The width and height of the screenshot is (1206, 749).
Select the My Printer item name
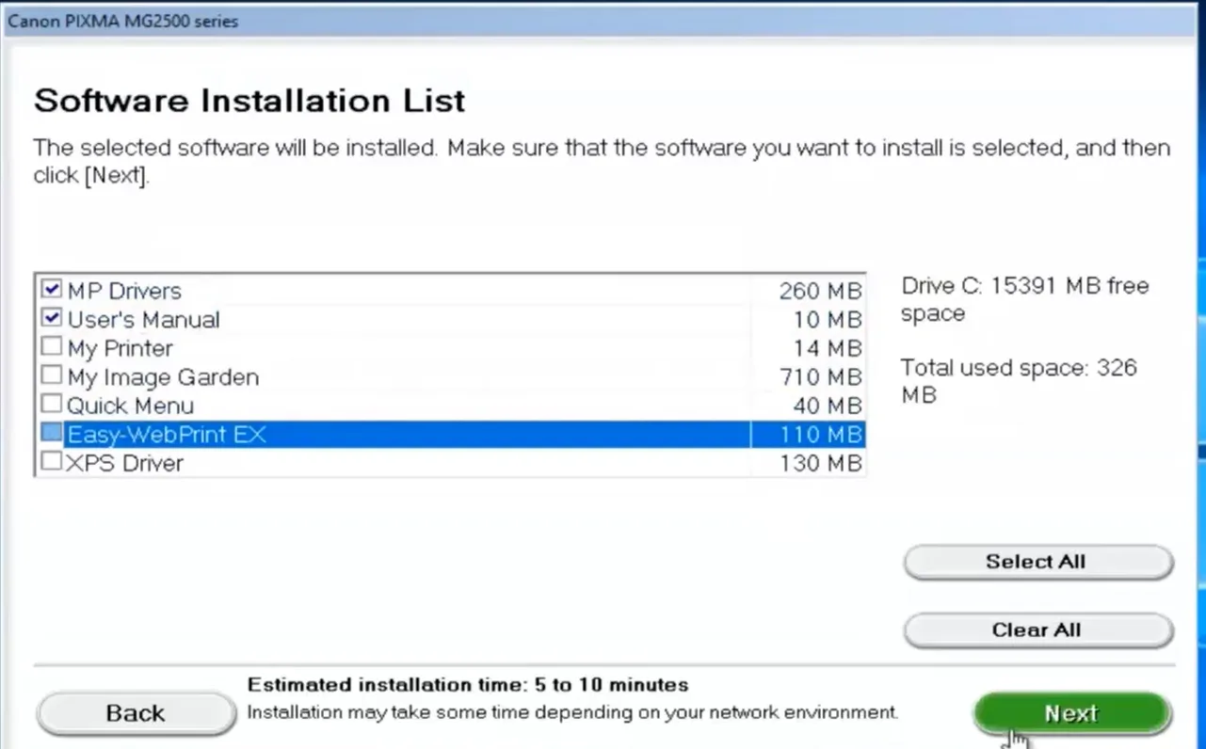[120, 349]
